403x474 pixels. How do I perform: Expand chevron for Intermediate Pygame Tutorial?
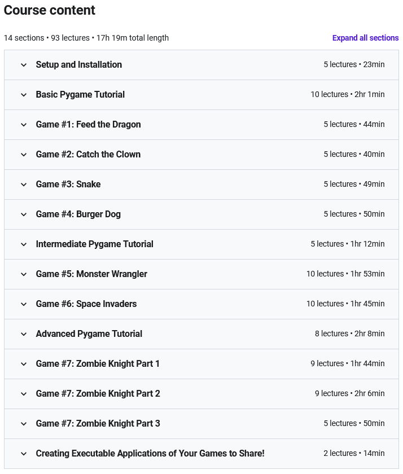click(24, 244)
